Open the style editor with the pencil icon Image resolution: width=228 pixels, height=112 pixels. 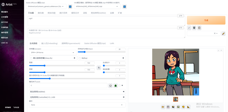[223, 33]
